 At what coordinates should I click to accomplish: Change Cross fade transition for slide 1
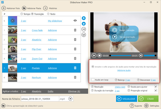37,30
